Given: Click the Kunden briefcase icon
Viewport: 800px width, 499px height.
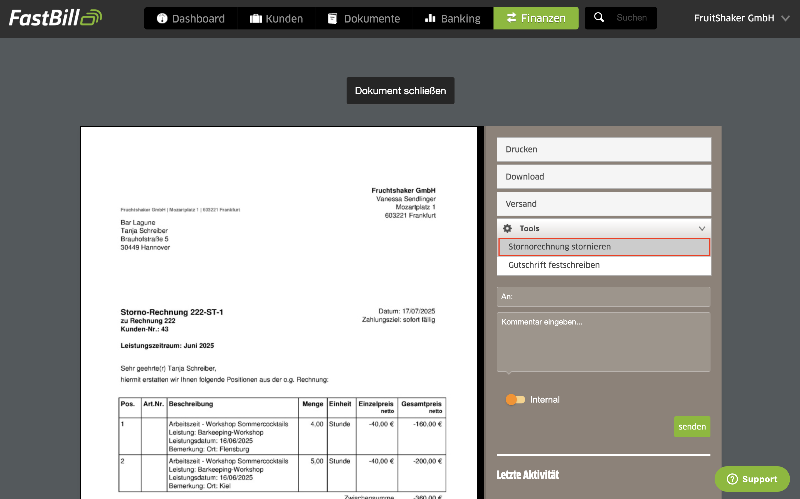Looking at the screenshot, I should [256, 18].
